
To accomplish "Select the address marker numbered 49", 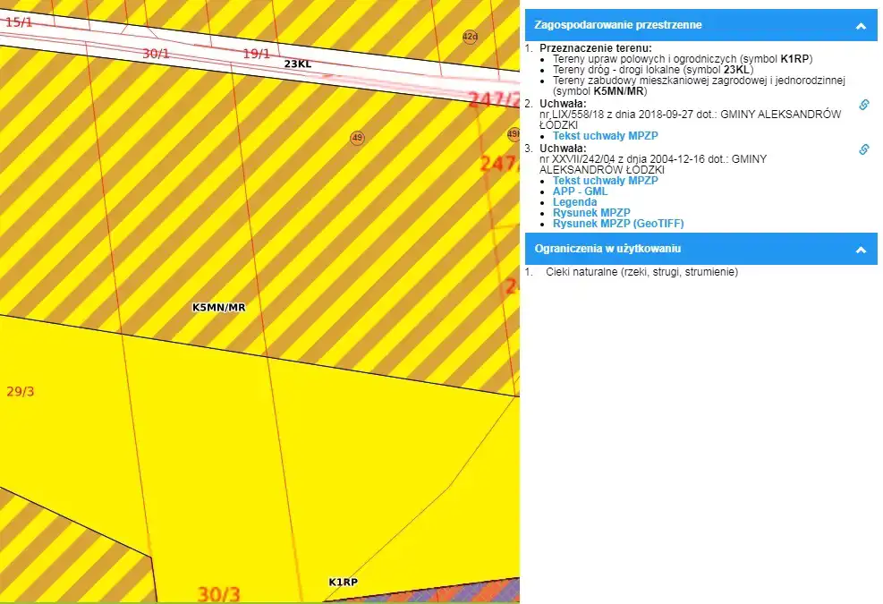I will (358, 138).
